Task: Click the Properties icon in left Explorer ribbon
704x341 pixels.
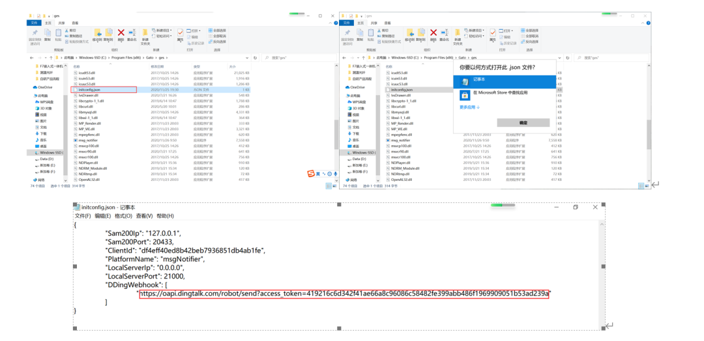Action: point(181,33)
